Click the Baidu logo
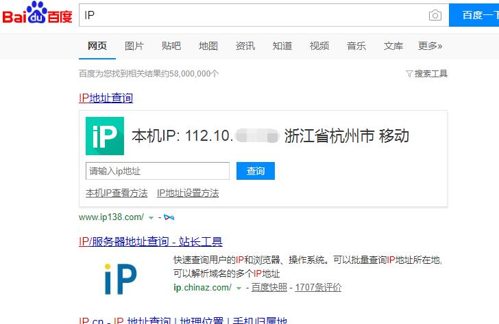The image size is (499, 324). tap(37, 13)
